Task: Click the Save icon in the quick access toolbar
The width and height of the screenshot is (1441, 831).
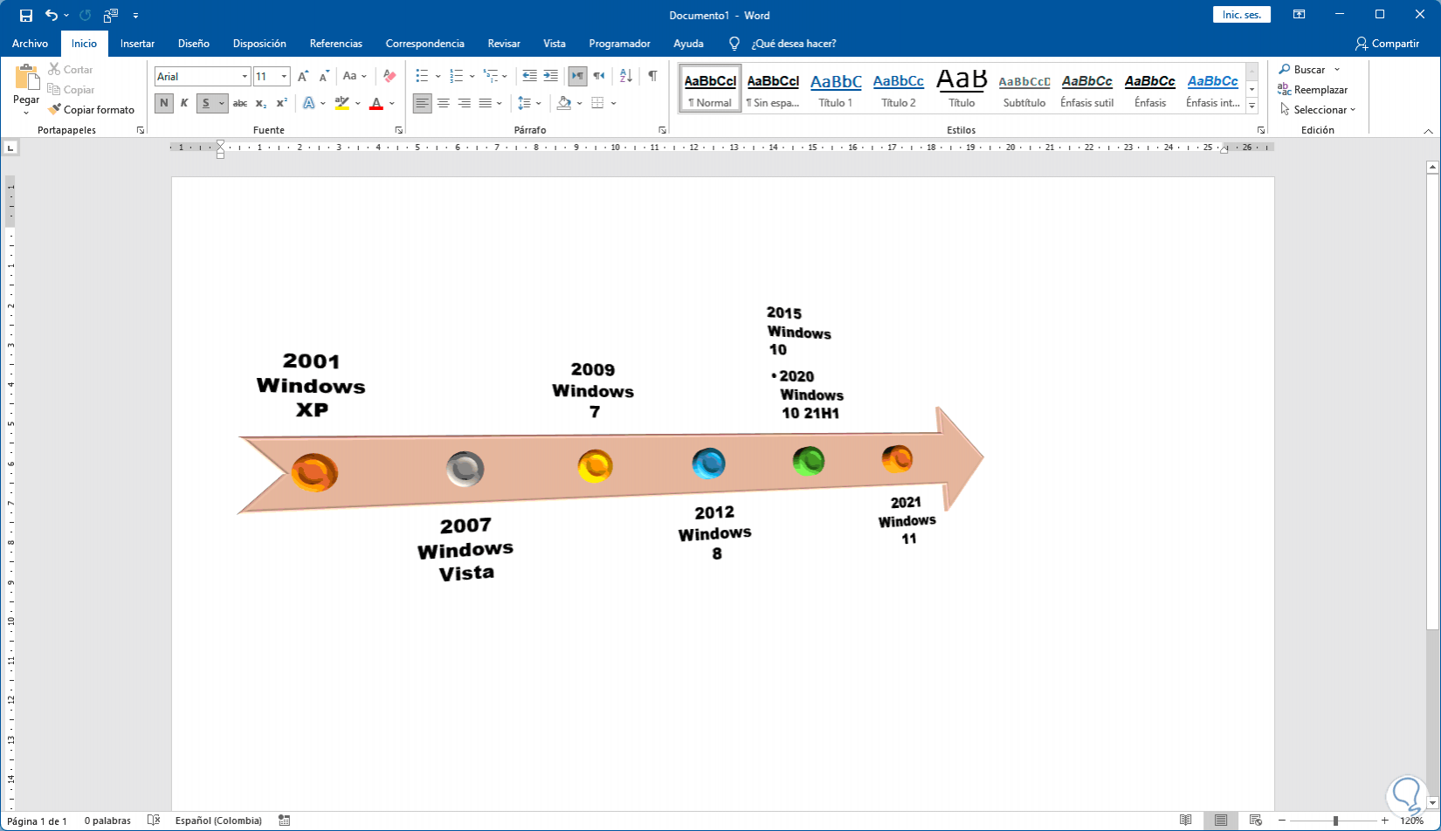Action: pos(26,15)
